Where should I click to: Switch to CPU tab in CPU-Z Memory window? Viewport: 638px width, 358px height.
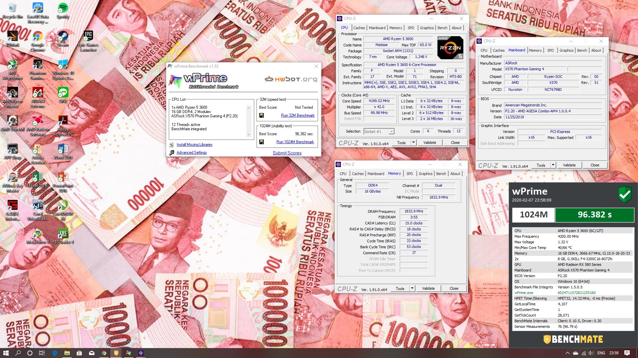pyautogui.click(x=343, y=174)
